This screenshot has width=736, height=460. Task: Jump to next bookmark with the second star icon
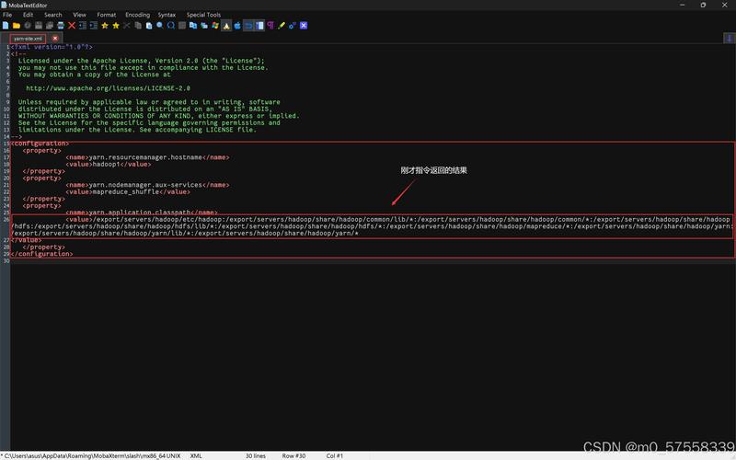pyautogui.click(x=116, y=26)
